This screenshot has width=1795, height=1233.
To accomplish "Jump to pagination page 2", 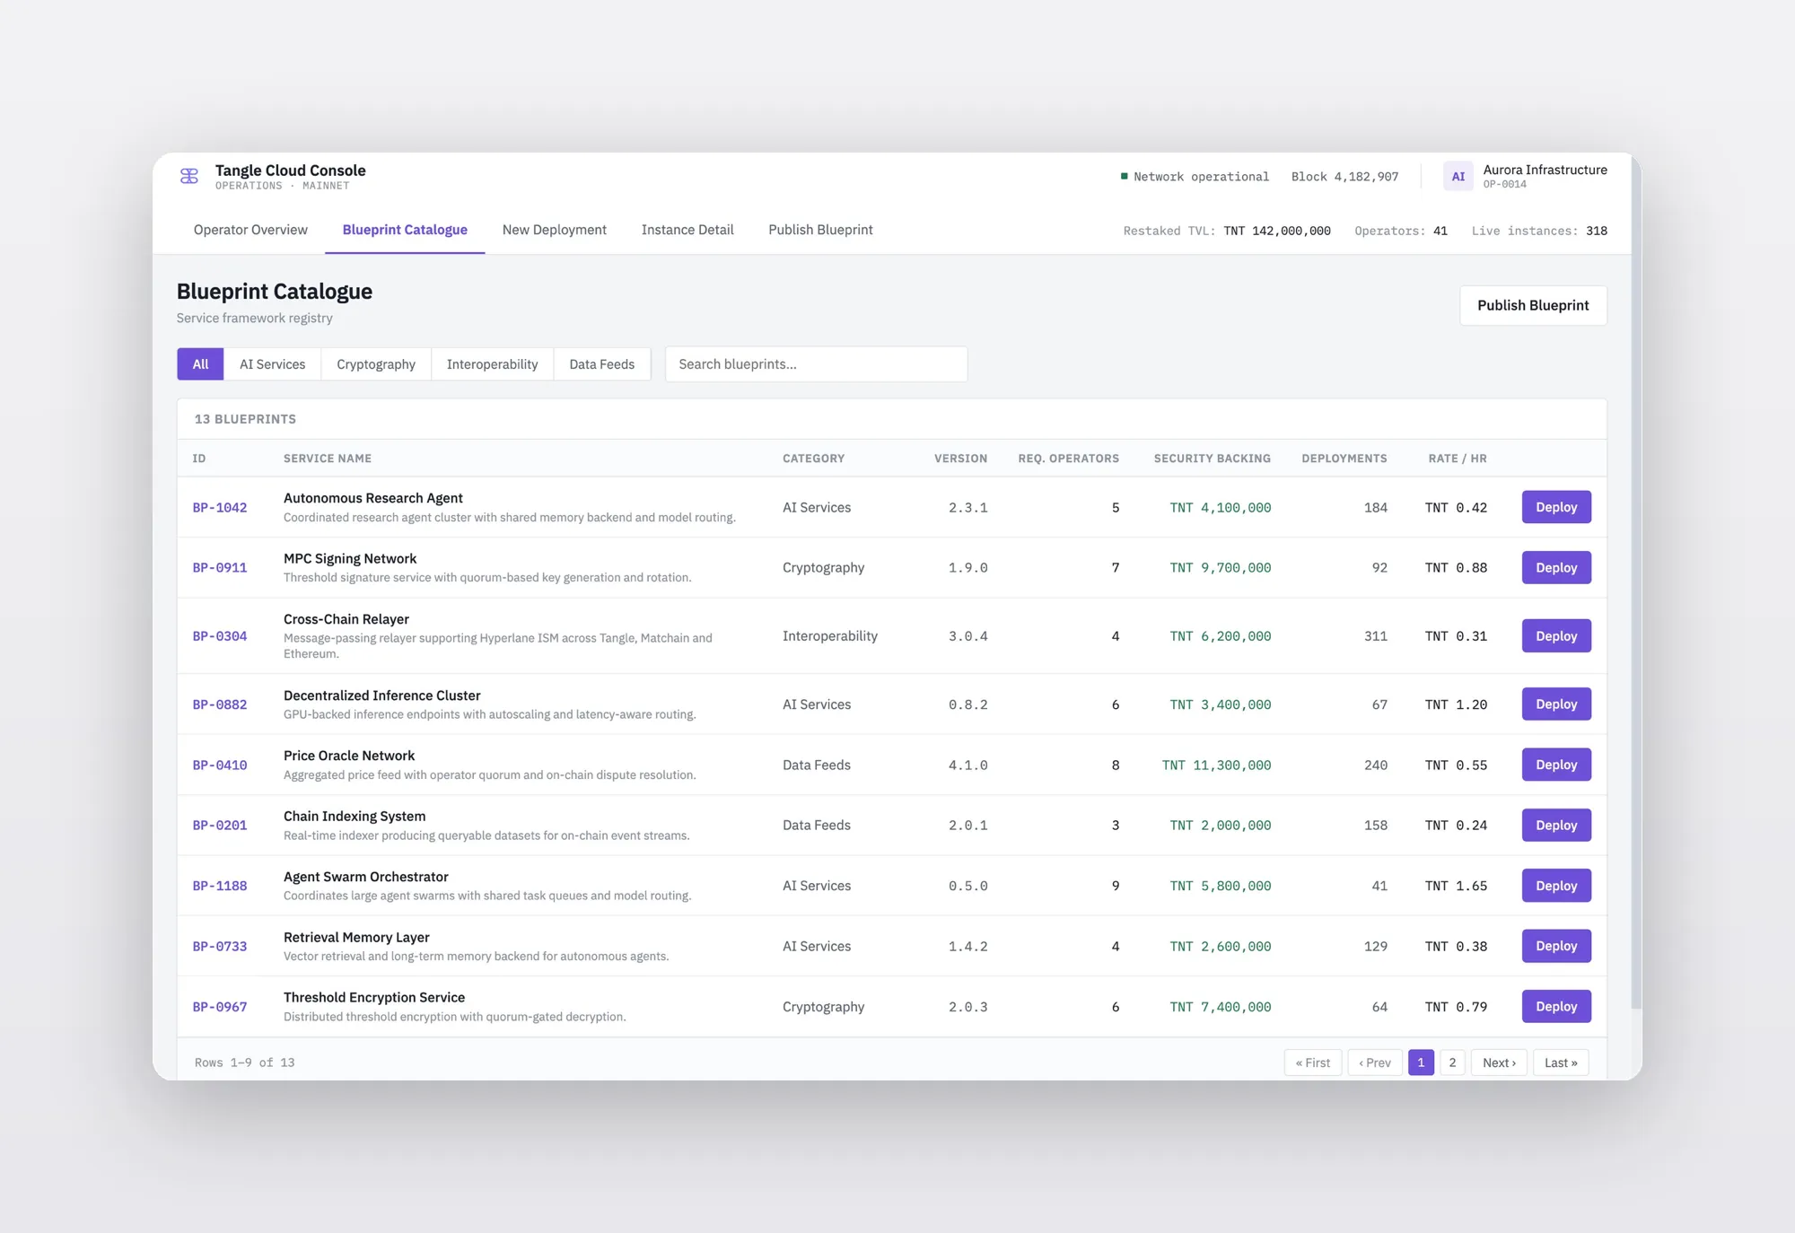I will point(1452,1062).
